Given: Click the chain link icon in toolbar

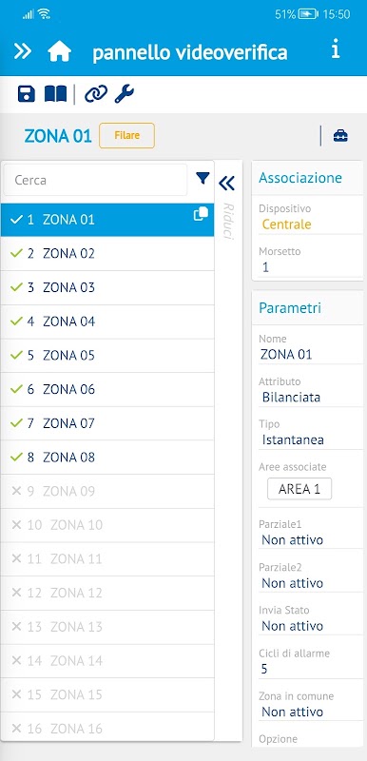Looking at the screenshot, I should pyautogui.click(x=95, y=94).
